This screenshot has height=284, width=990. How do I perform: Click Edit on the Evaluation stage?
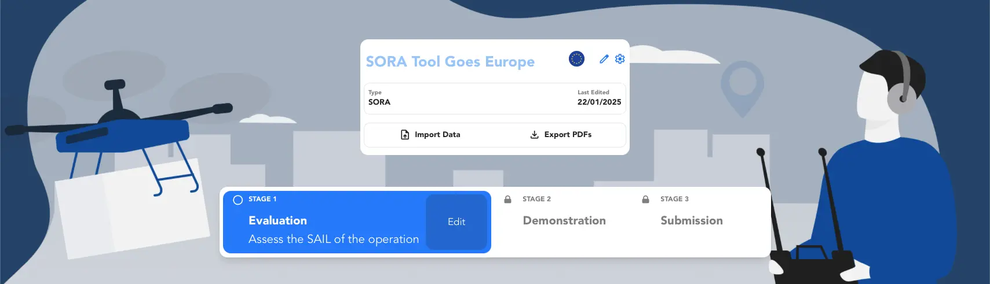point(456,222)
